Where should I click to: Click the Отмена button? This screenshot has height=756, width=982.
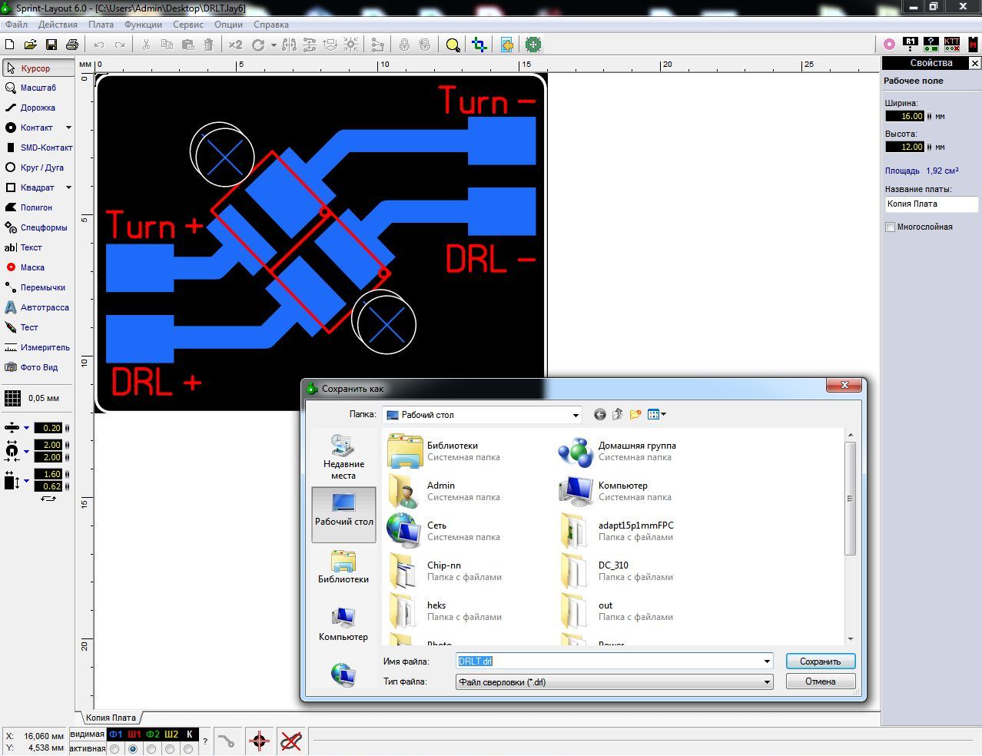[820, 681]
